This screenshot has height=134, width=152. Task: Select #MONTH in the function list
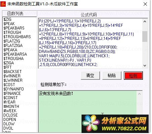(x=11, y=107)
